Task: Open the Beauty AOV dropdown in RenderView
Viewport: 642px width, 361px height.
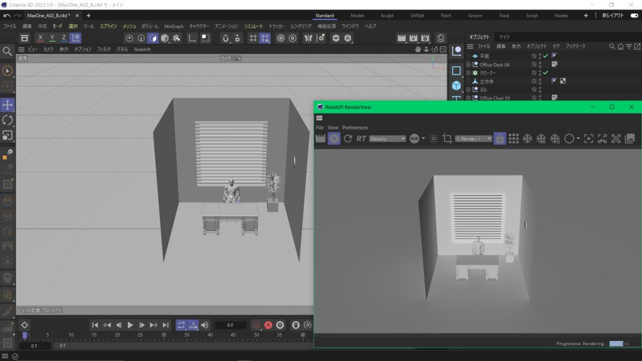Action: (x=387, y=139)
